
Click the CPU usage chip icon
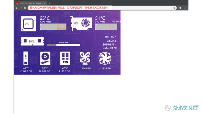28,24
